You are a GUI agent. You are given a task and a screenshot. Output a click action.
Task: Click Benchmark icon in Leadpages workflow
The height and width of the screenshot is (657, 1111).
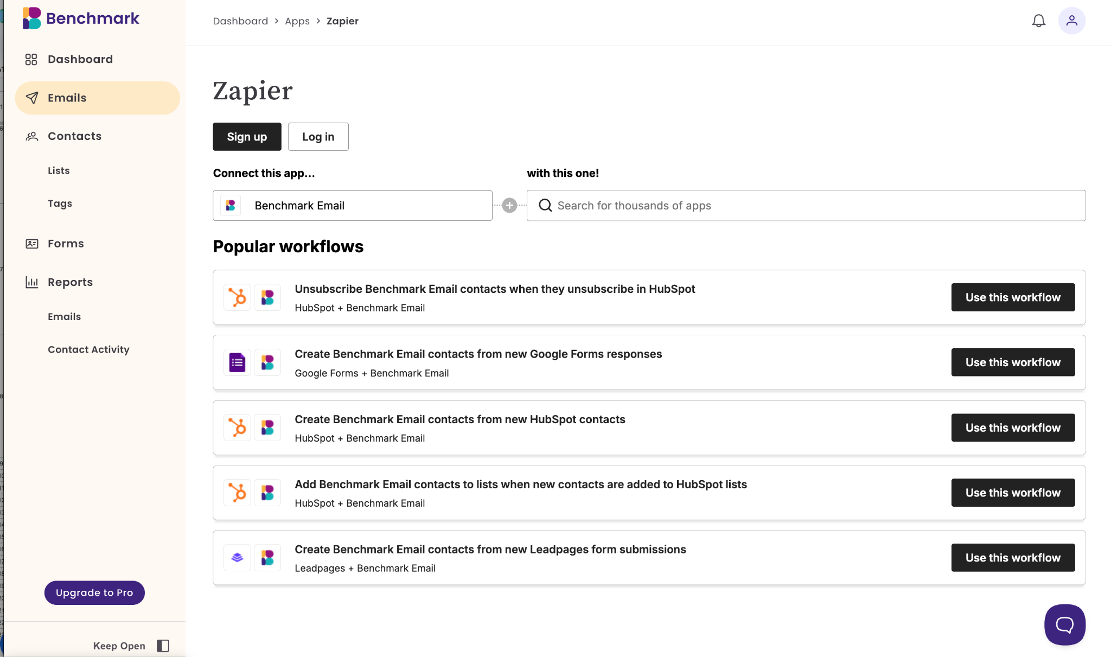pyautogui.click(x=267, y=558)
